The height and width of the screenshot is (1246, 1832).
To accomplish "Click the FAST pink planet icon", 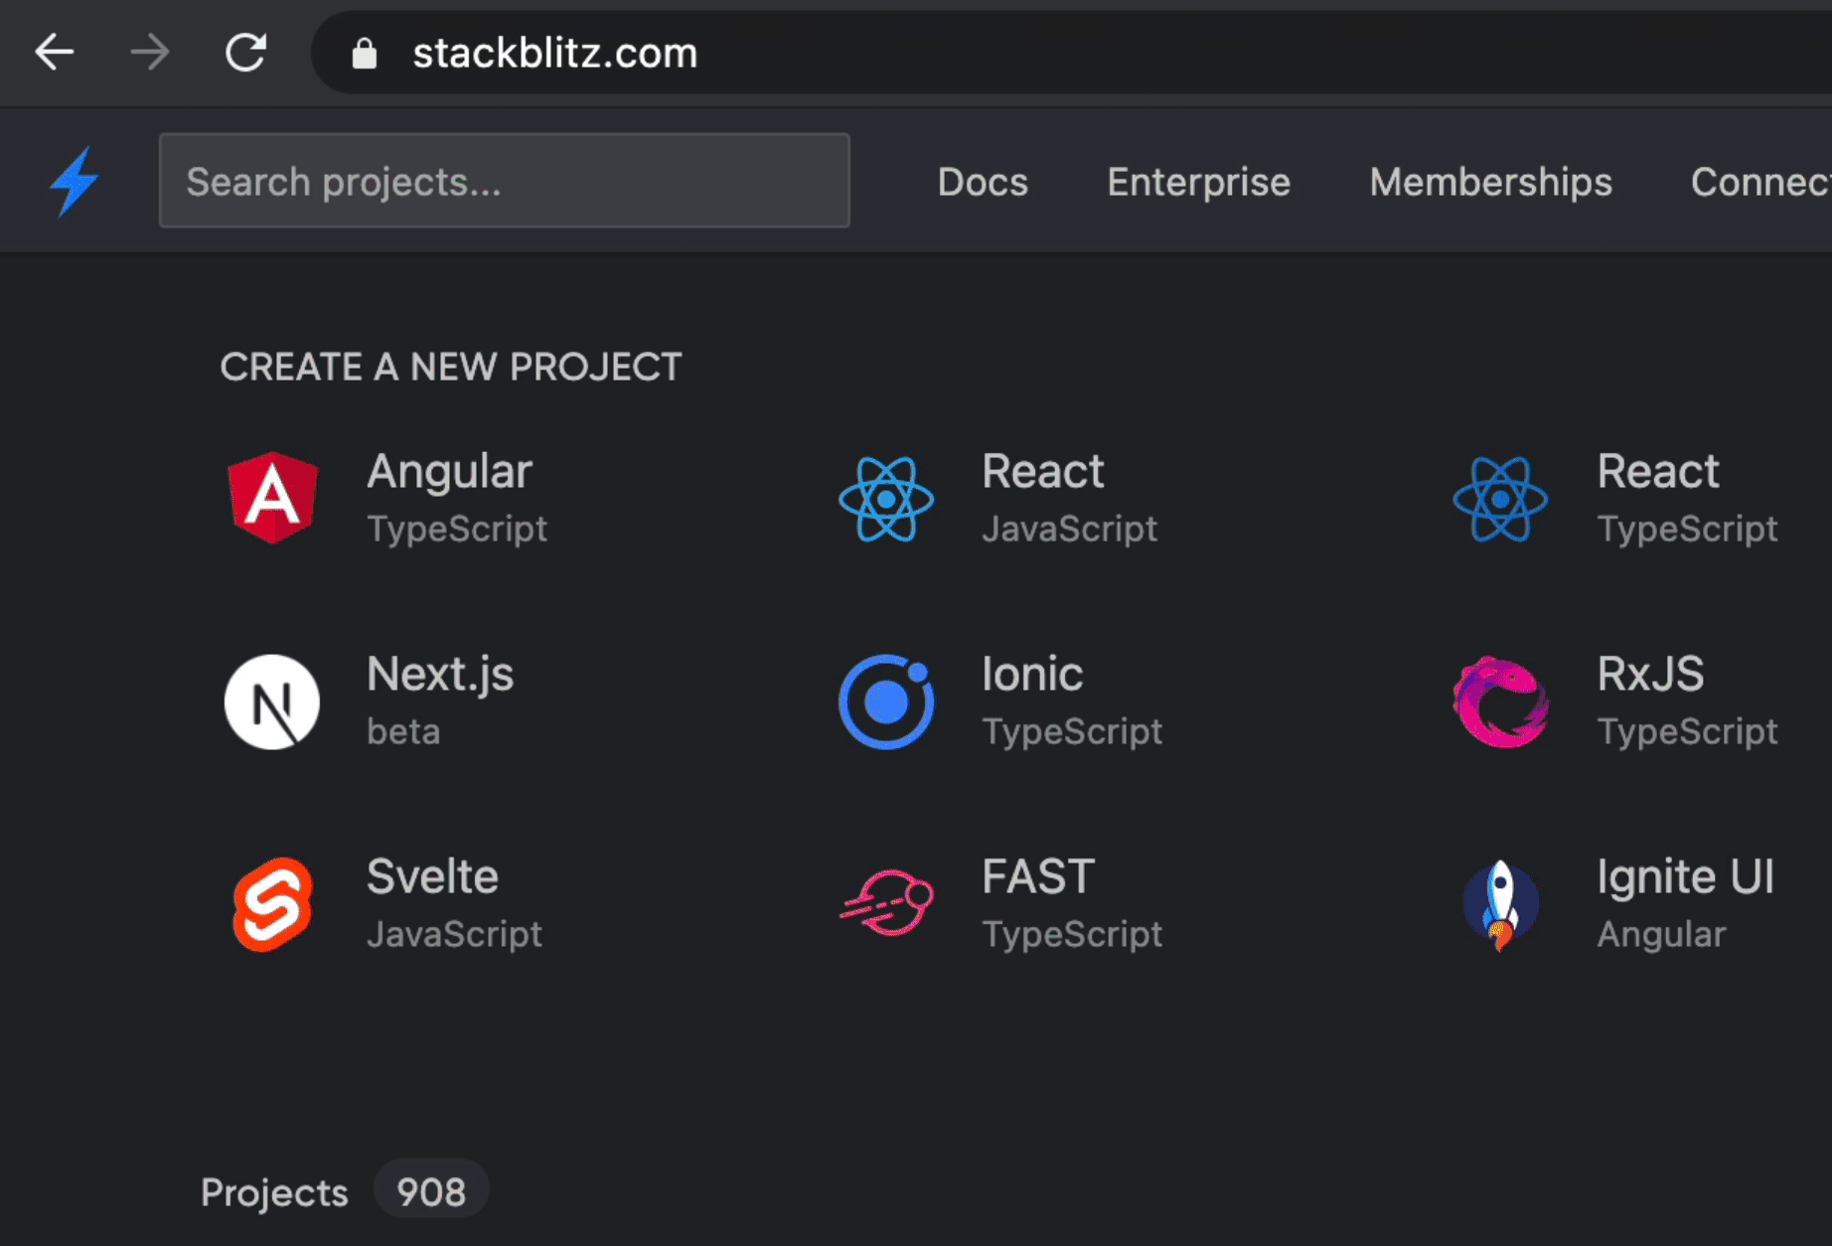I will [886, 902].
